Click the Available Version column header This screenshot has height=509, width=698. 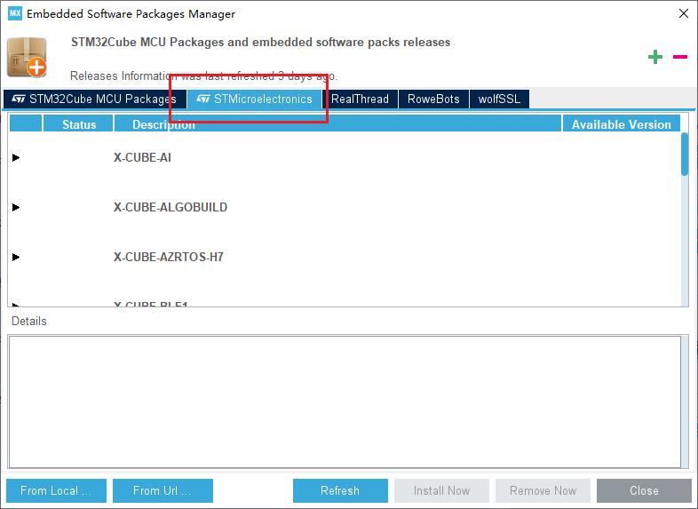coord(621,123)
